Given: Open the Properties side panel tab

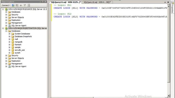Looking at the screenshot, I should [173, 7].
